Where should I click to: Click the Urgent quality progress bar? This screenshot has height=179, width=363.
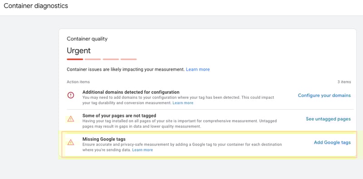click(102, 59)
